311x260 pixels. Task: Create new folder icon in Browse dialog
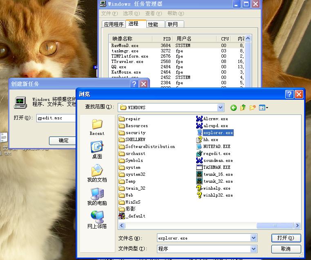click(x=253, y=108)
